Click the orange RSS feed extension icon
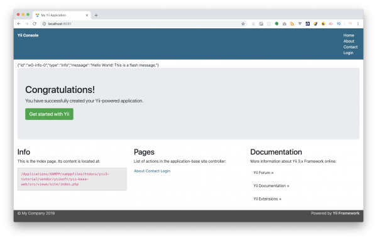Screen dimensions: 377x240 point(292,24)
